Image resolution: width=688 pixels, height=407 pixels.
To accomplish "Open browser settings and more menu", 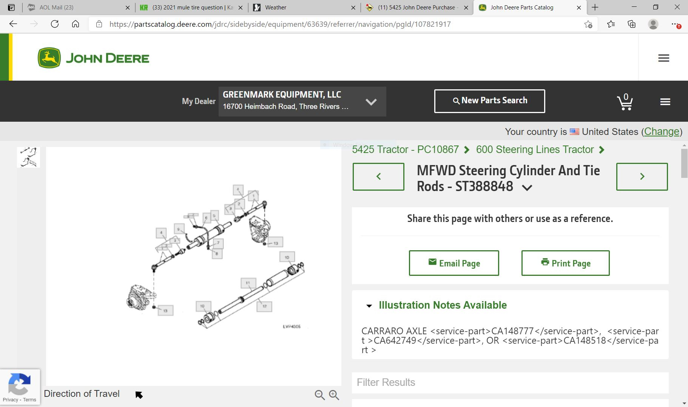I will (675, 24).
